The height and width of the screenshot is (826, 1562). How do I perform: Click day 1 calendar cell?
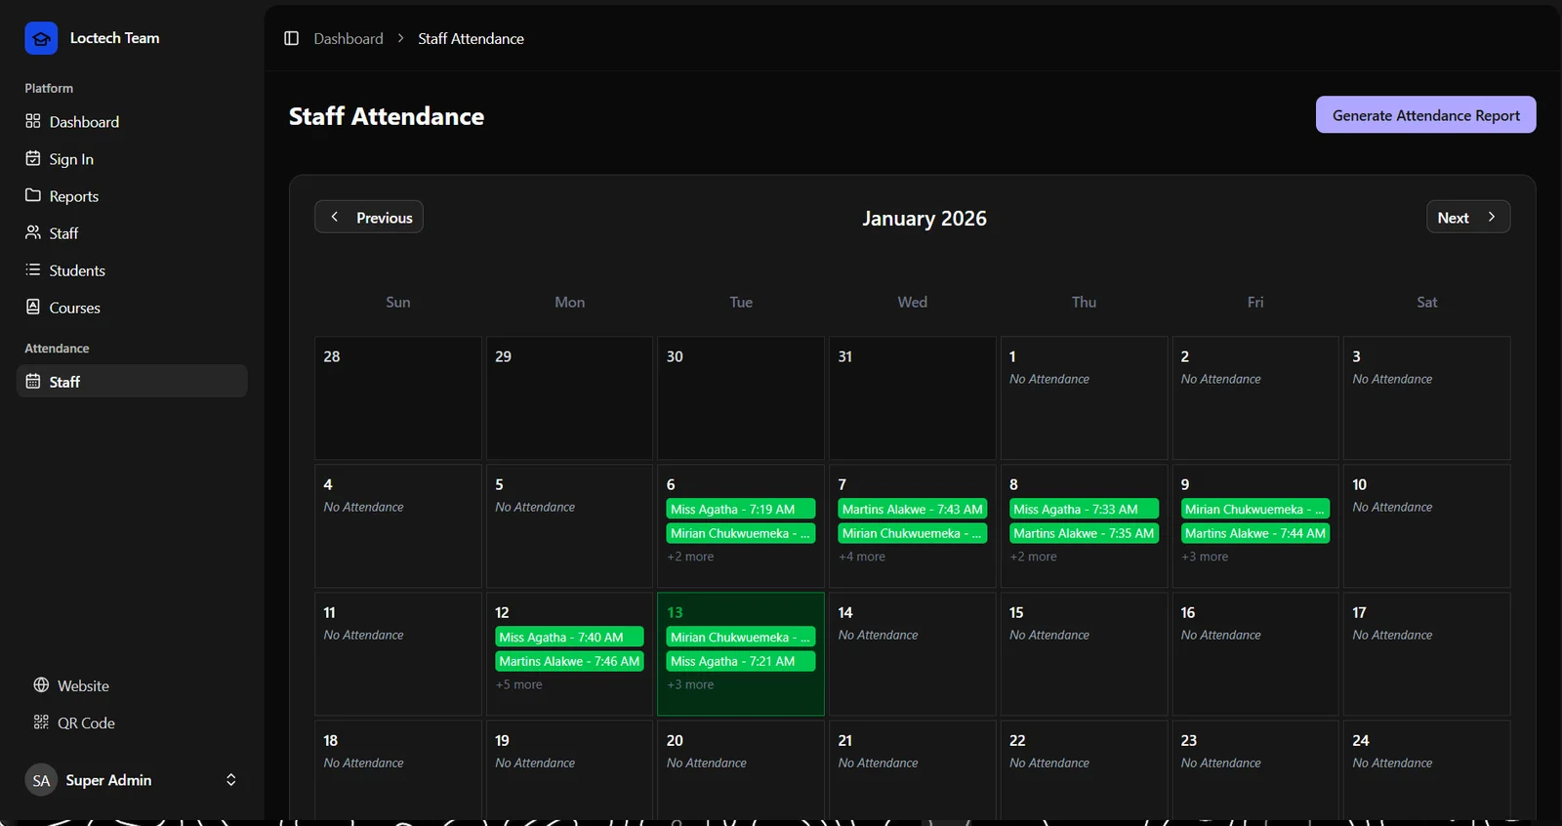pos(1084,398)
